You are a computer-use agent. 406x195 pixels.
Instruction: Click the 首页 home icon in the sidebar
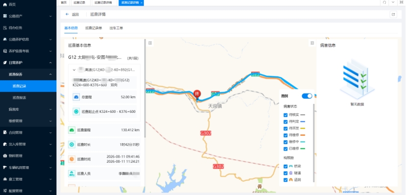click(5, 4)
